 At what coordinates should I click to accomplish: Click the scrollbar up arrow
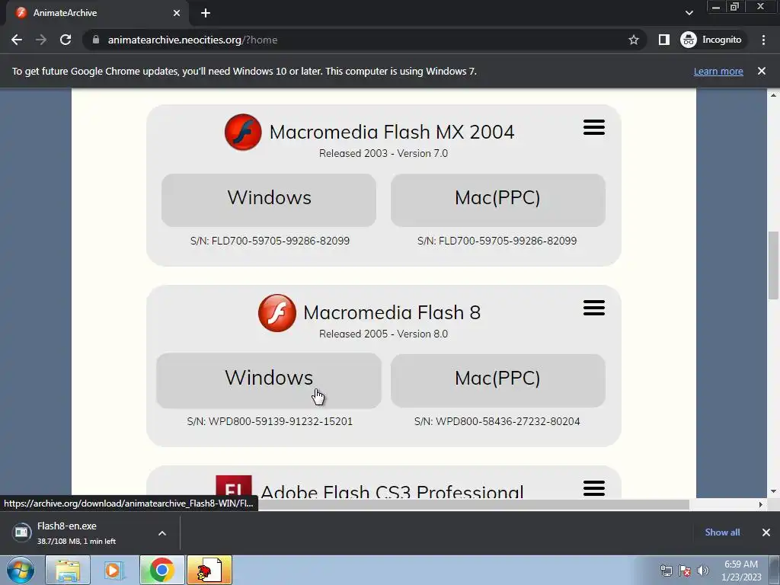pos(773,94)
